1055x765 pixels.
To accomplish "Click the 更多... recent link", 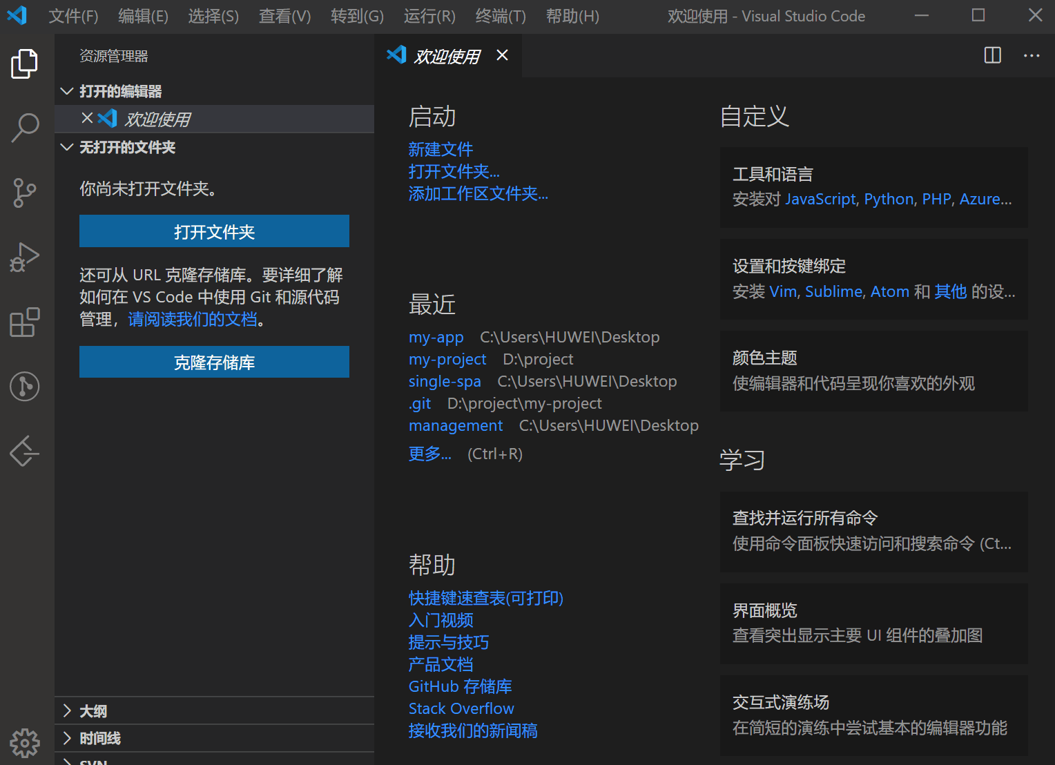I will [429, 454].
